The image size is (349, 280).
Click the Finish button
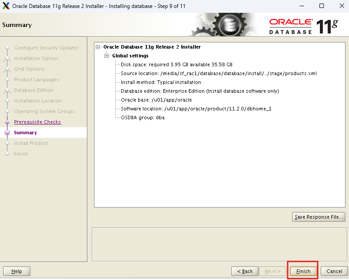pyautogui.click(x=303, y=271)
